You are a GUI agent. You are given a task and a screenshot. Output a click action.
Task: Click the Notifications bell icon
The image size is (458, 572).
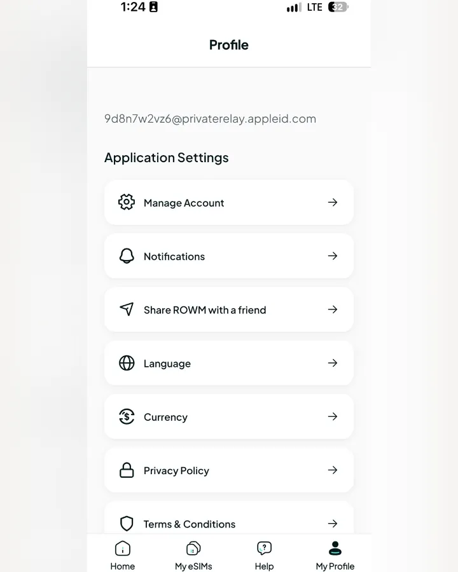pos(127,255)
